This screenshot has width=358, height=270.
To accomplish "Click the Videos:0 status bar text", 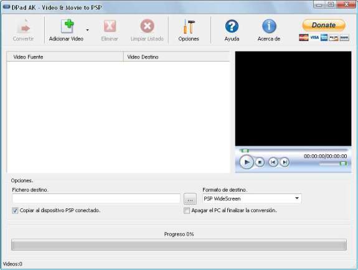I will (x=13, y=264).
